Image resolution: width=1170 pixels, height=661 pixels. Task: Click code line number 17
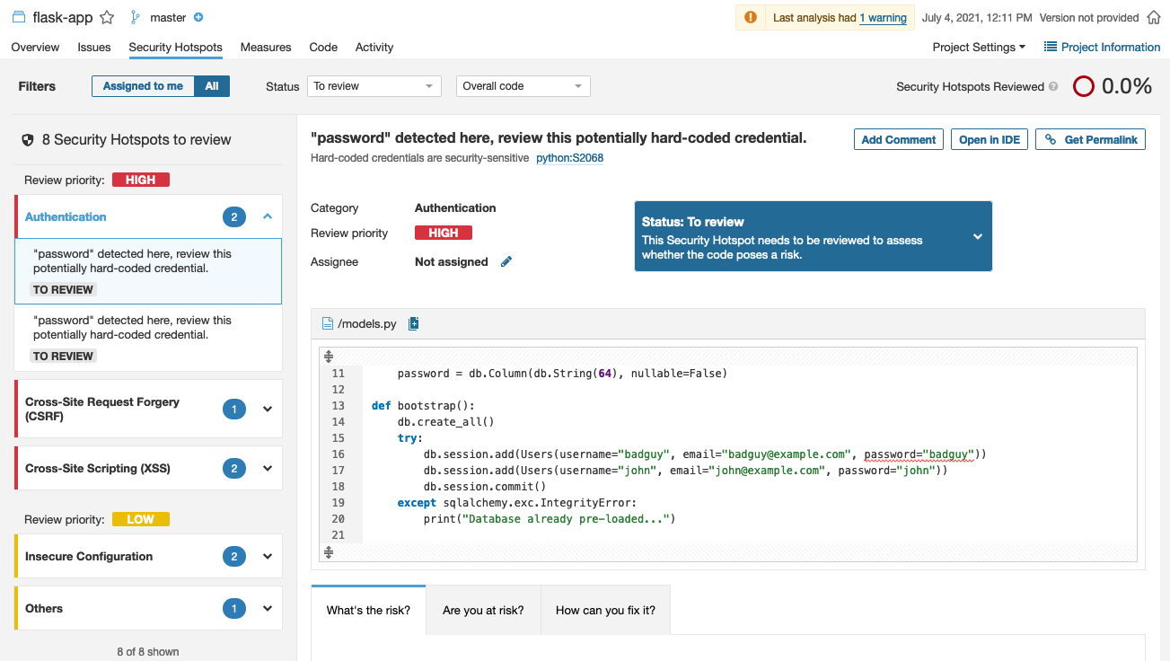pyautogui.click(x=338, y=471)
